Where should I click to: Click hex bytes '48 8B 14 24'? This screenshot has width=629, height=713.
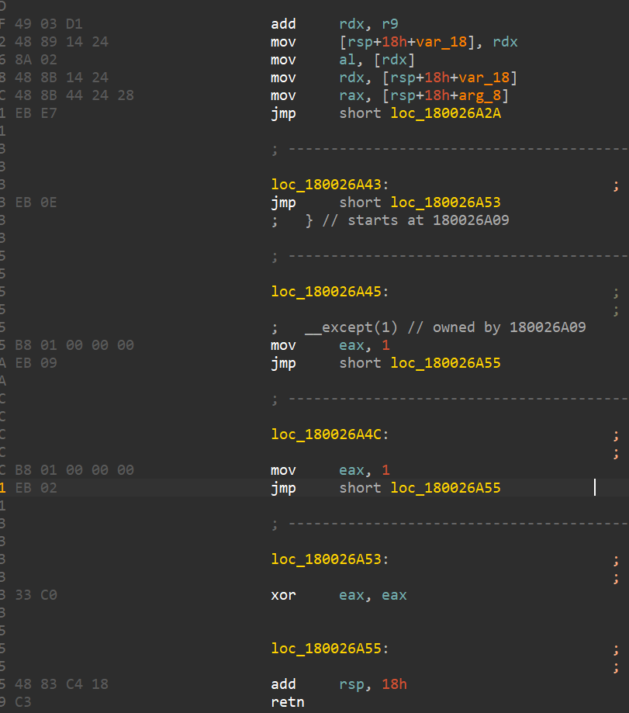click(61, 78)
